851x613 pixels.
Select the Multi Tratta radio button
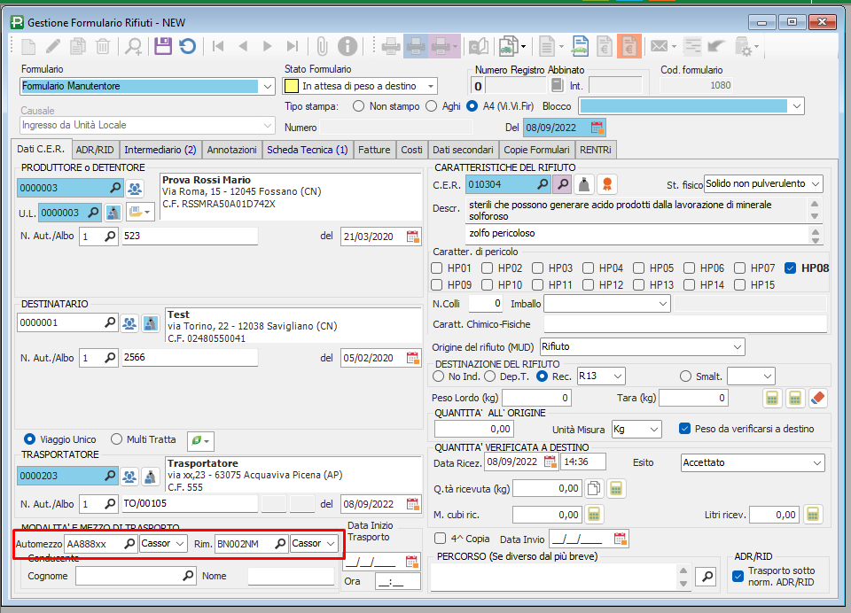117,439
